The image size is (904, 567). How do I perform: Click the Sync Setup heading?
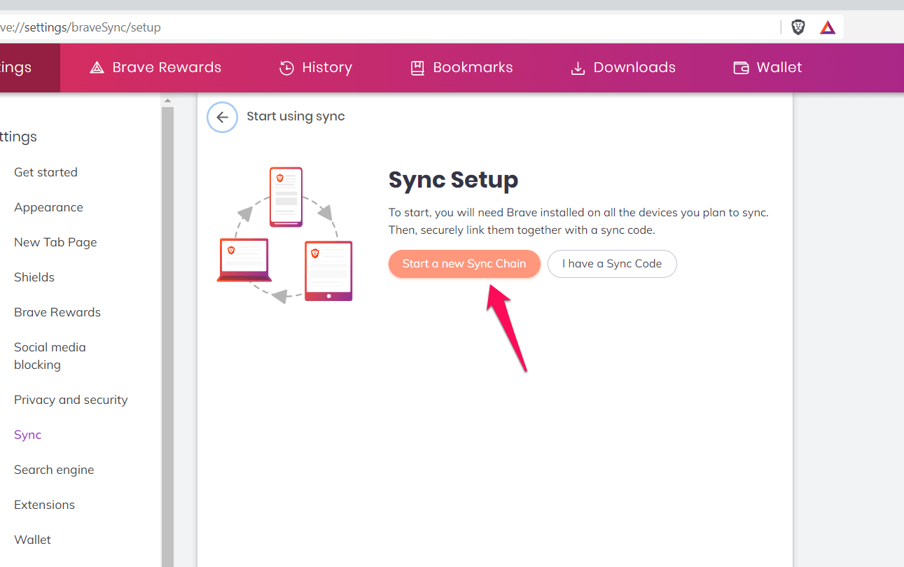tap(454, 180)
